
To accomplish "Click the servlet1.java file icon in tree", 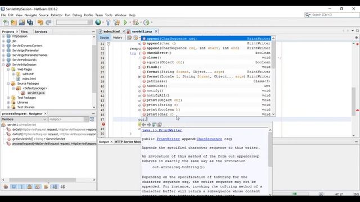I will tap(23, 93).
